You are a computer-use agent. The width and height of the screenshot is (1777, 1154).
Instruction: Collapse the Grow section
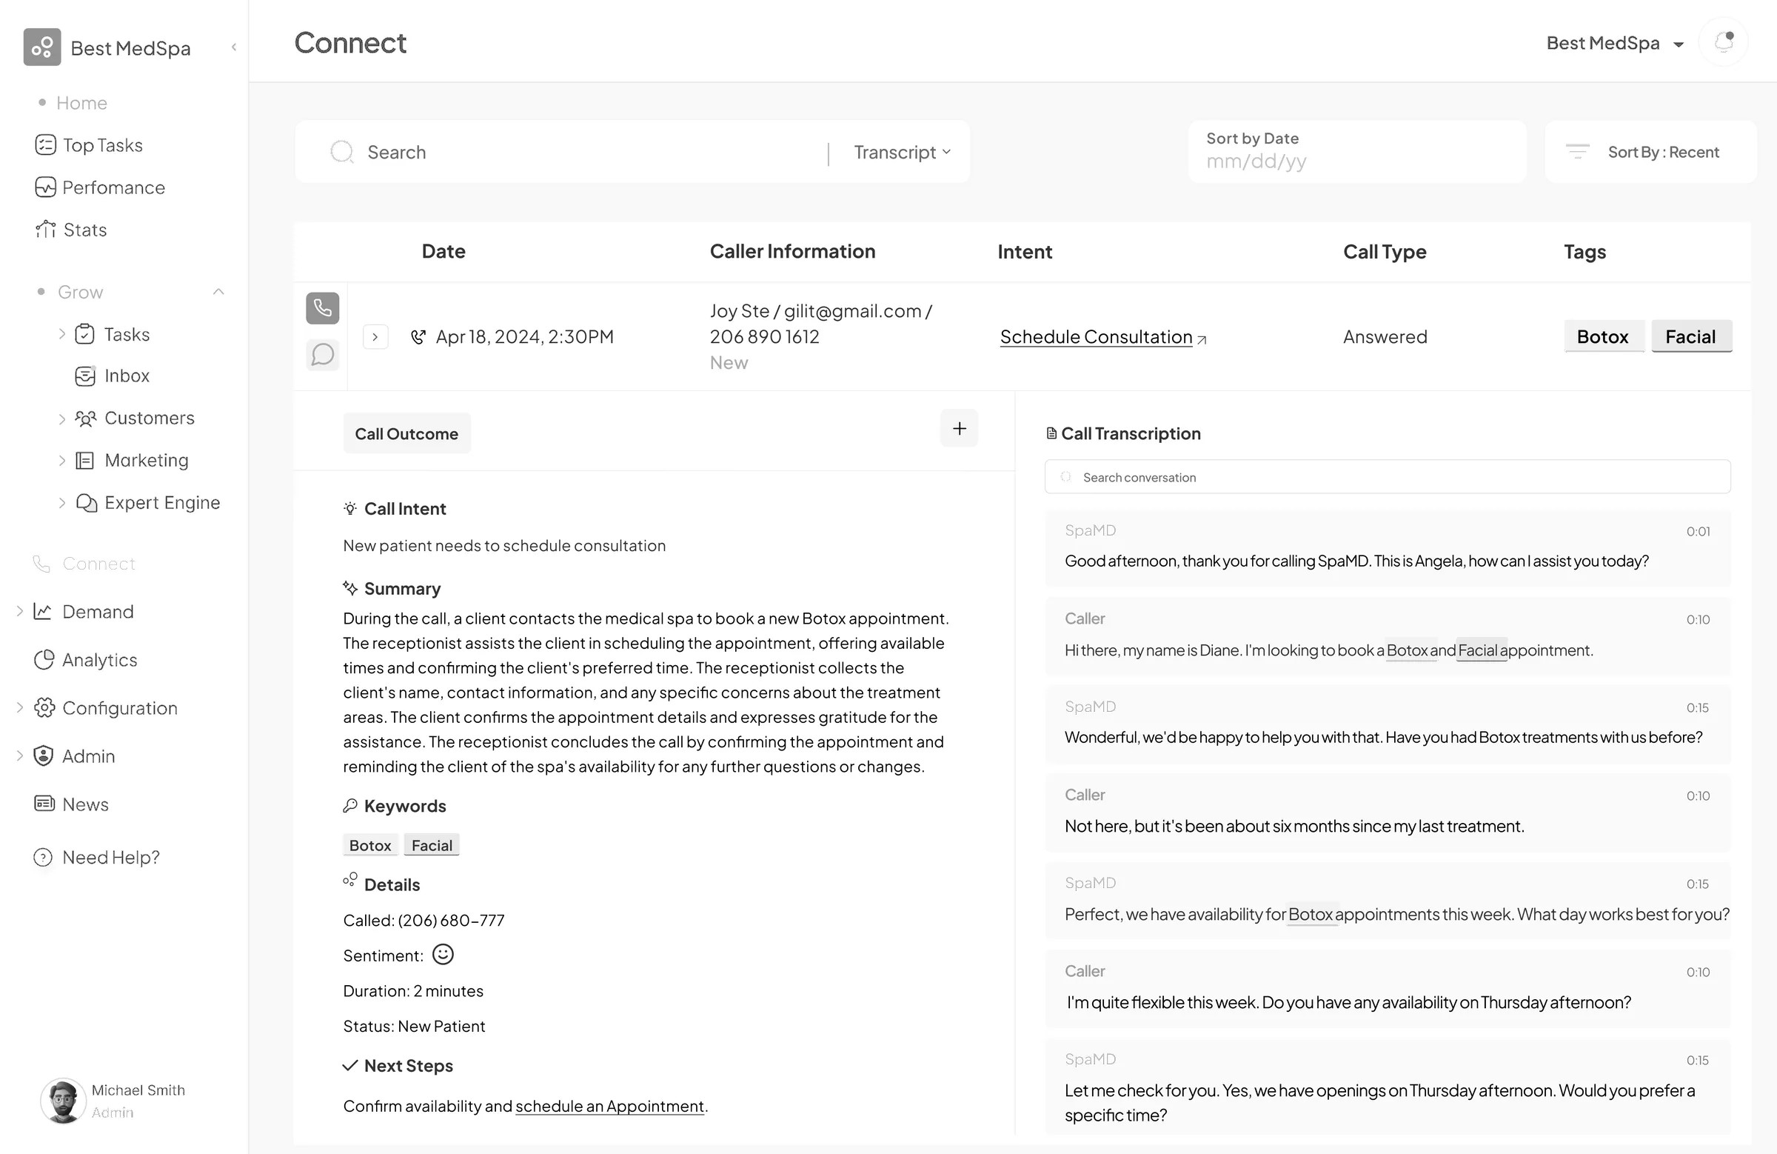pyautogui.click(x=218, y=291)
